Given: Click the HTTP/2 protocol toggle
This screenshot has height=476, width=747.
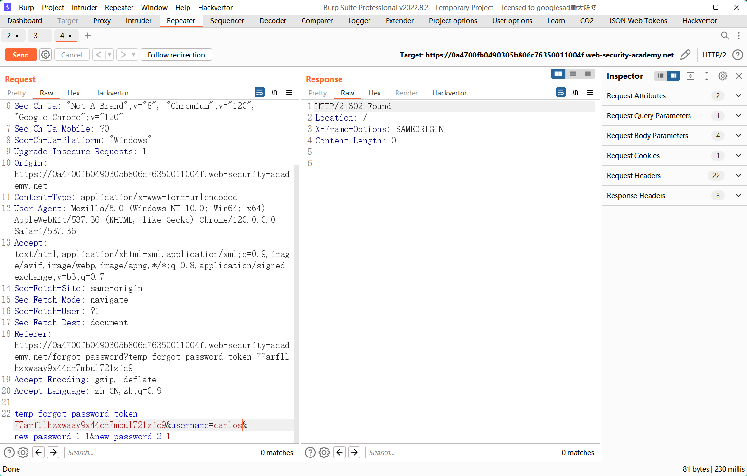Looking at the screenshot, I should click(x=714, y=55).
